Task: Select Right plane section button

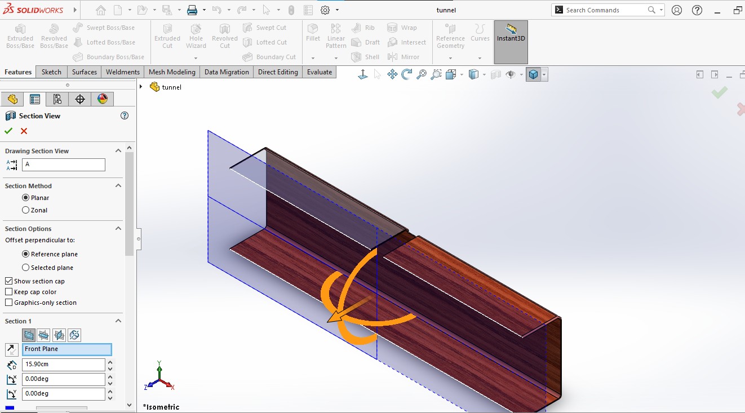Action: [x=59, y=335]
